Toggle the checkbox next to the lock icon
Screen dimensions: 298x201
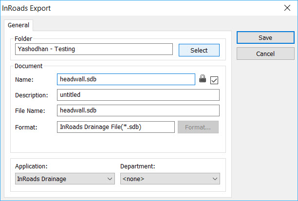[214, 80]
